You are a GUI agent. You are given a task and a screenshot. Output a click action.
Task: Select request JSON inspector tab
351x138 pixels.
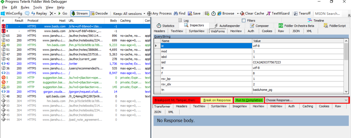point(296,31)
